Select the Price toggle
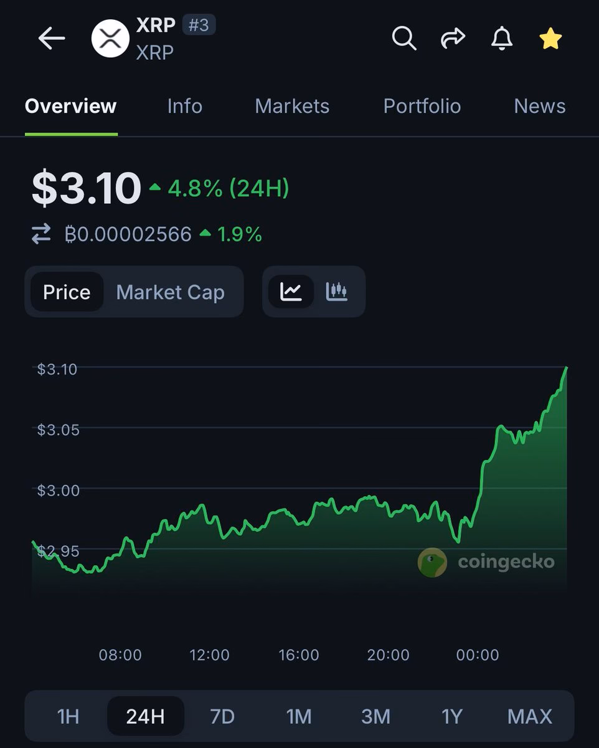This screenshot has height=748, width=599. (67, 292)
